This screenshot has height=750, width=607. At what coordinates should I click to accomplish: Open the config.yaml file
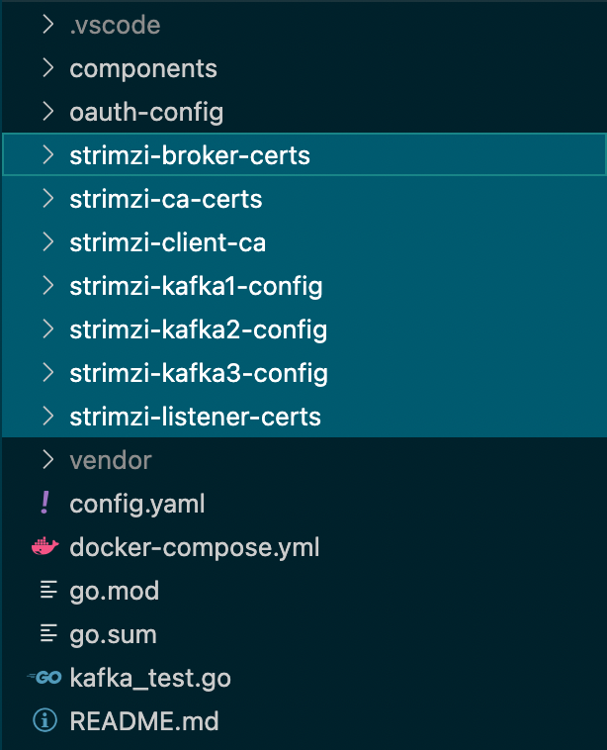(136, 504)
